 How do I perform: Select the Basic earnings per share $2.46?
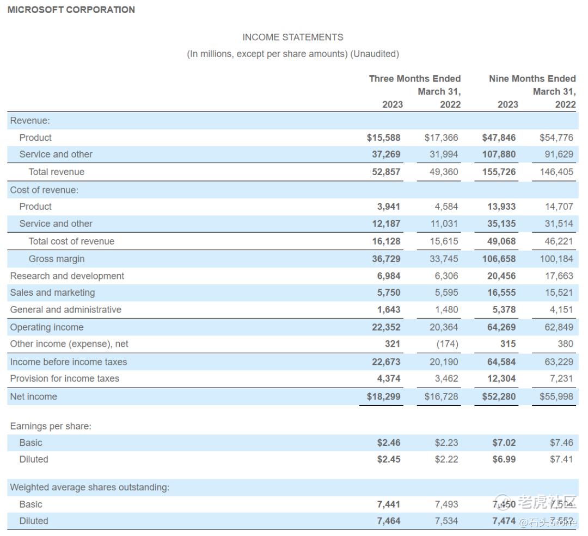coord(389,442)
